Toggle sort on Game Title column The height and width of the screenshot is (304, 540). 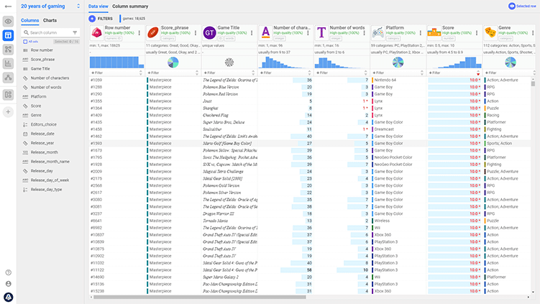click(253, 73)
